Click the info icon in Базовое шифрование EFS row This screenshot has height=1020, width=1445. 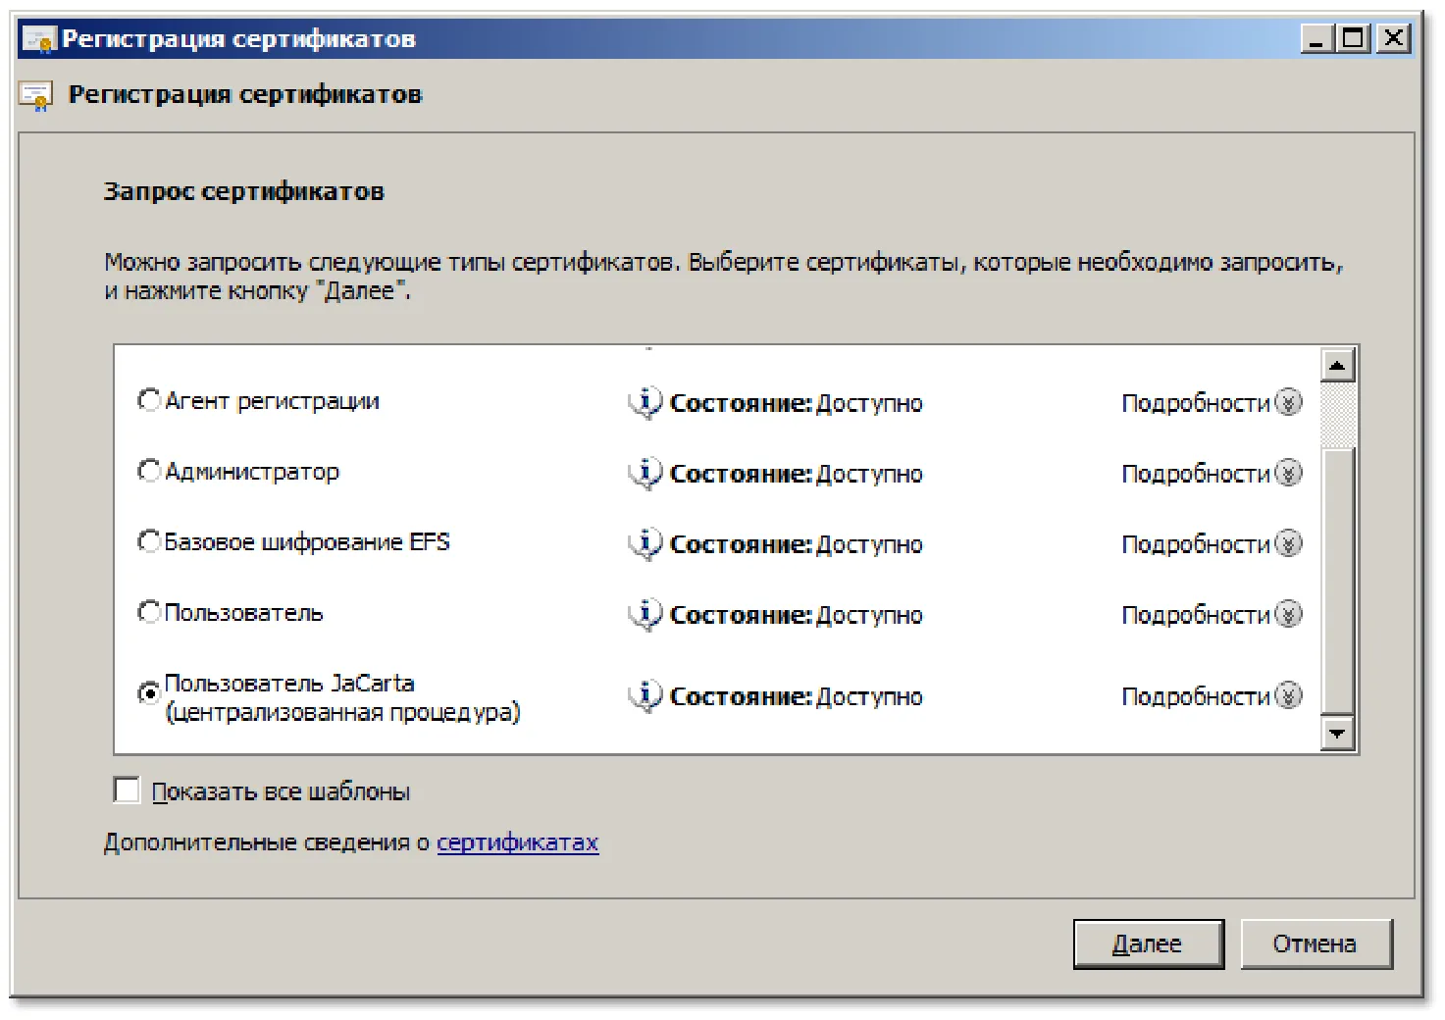click(x=645, y=544)
